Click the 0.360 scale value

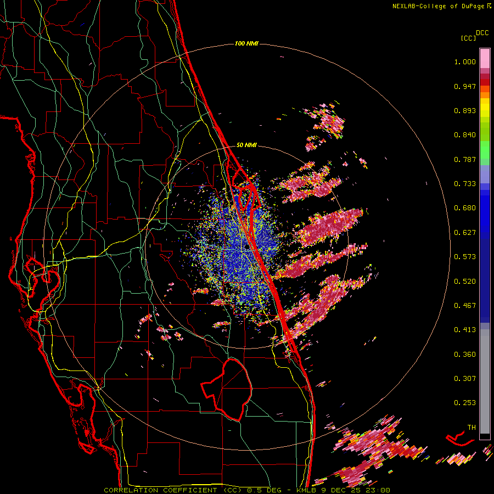[x=465, y=355]
